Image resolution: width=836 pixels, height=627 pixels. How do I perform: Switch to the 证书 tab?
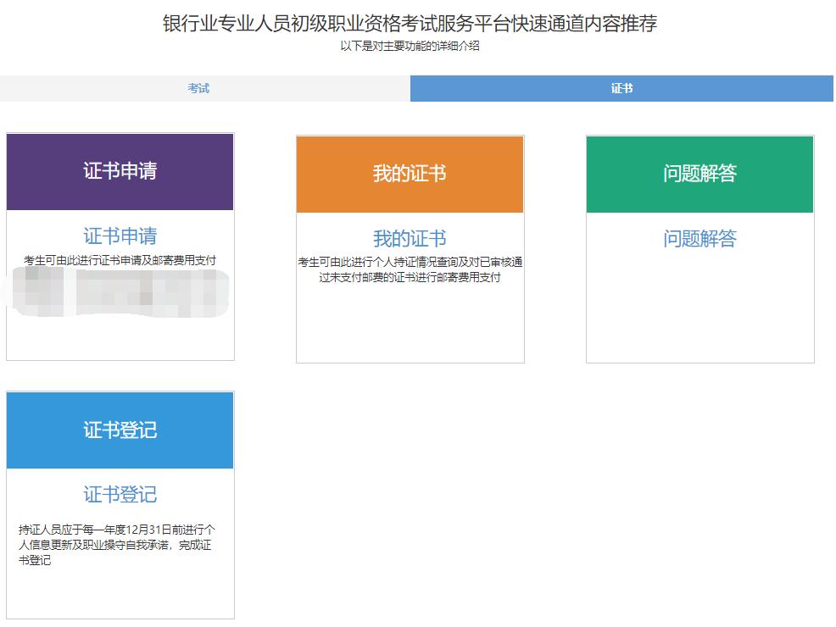click(x=622, y=86)
